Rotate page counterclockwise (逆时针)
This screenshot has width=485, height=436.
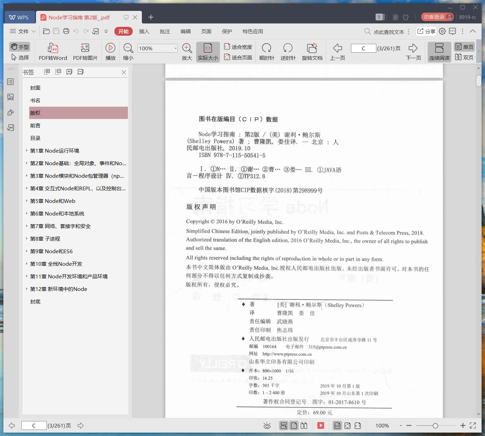pos(288,52)
